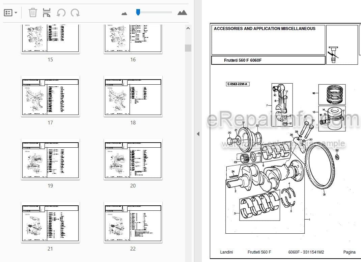The width and height of the screenshot is (361, 262).
Task: Click the insert page break icon
Action: (x=47, y=13)
